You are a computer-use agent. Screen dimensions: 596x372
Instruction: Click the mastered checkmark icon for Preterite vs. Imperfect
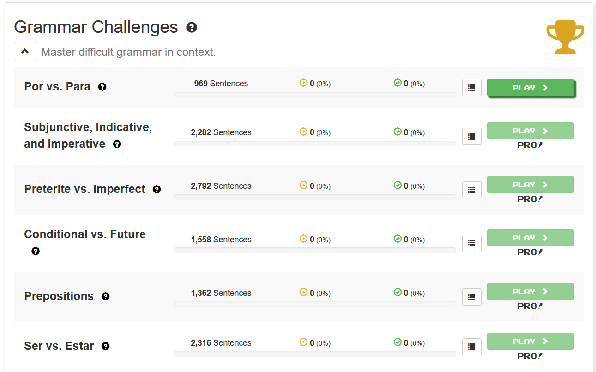click(x=397, y=185)
